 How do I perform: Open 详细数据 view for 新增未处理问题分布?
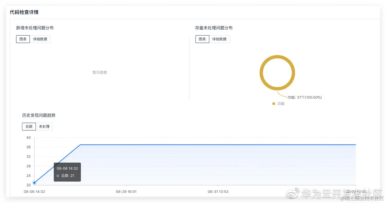pos(40,39)
